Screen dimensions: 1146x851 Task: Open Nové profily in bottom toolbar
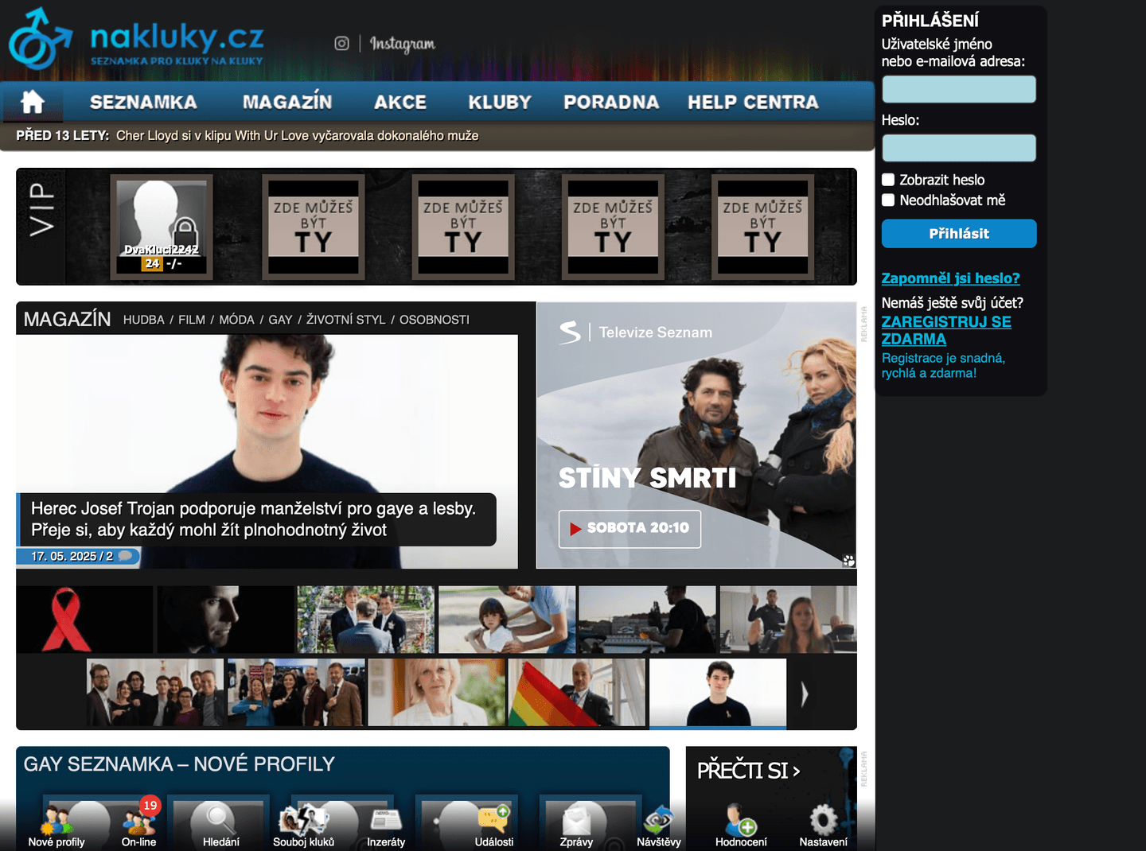56,826
